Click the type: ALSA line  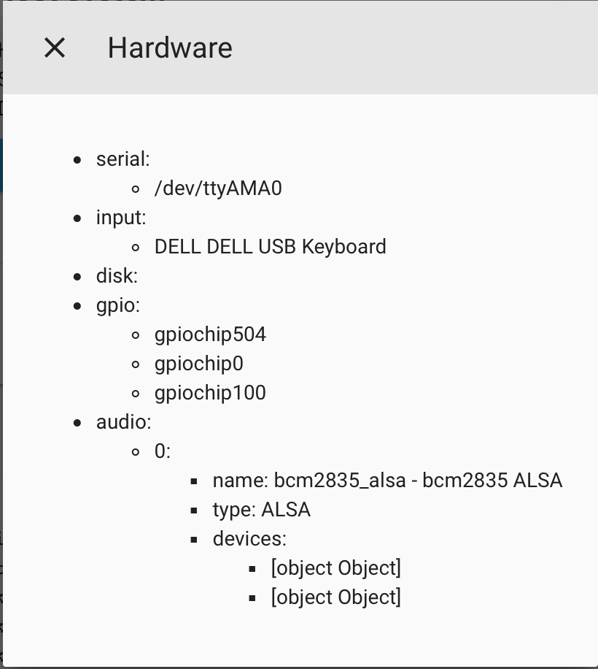pos(261,510)
